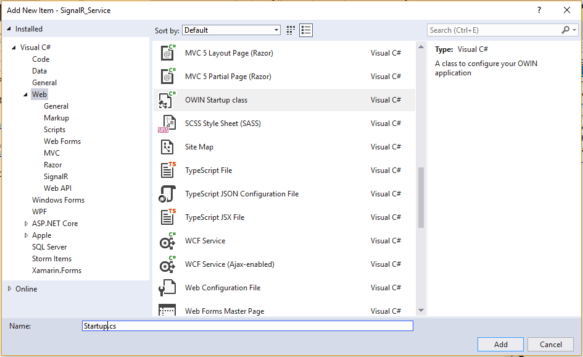
Task: Open the Sort by dropdown
Action: 231,30
